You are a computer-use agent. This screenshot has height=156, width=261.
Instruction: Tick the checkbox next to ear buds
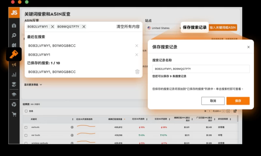(26, 135)
